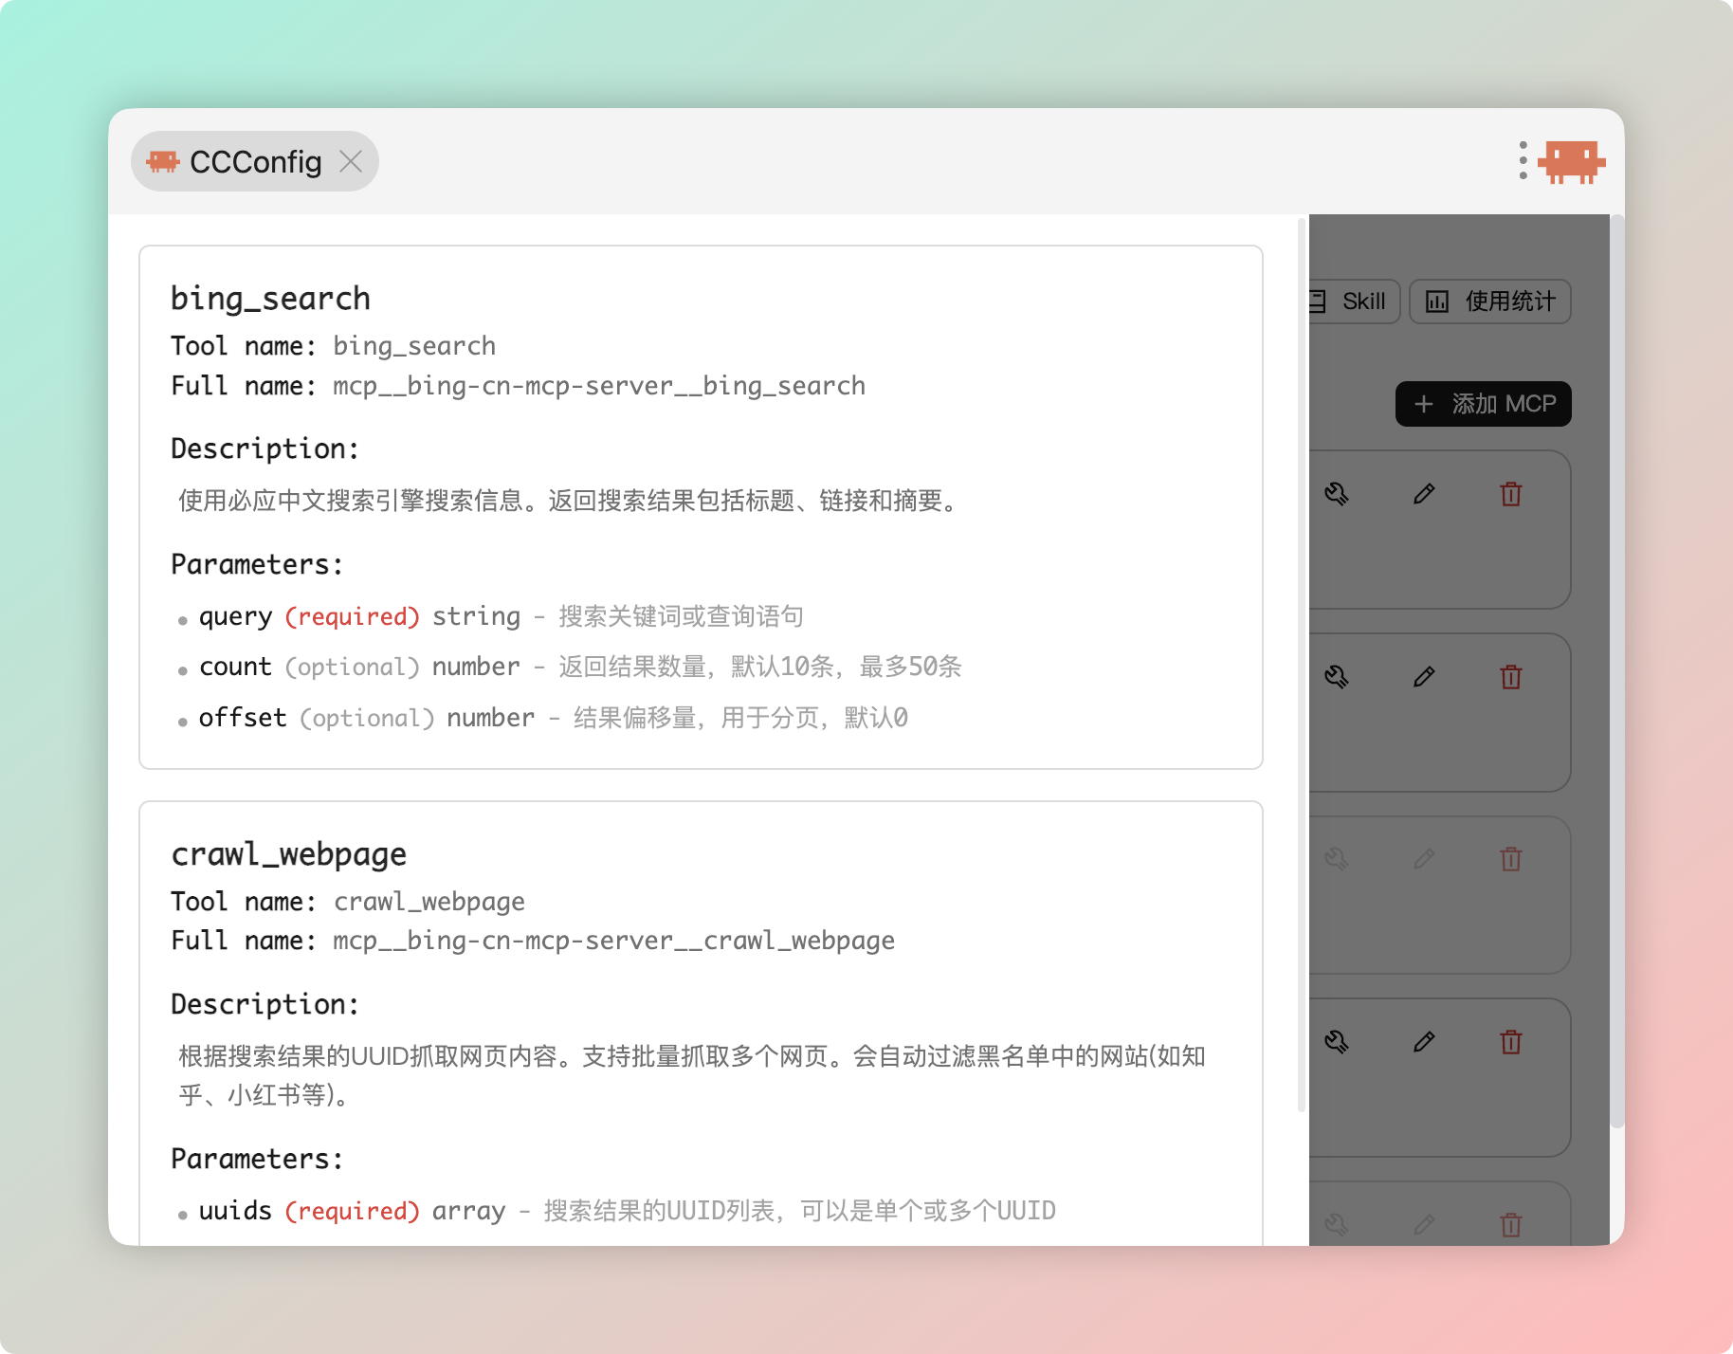This screenshot has width=1733, height=1354.
Task: Open the Skill tab
Action: pyautogui.click(x=1354, y=302)
